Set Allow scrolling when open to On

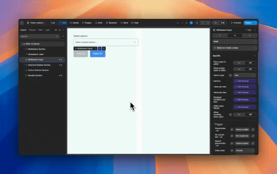point(239,115)
